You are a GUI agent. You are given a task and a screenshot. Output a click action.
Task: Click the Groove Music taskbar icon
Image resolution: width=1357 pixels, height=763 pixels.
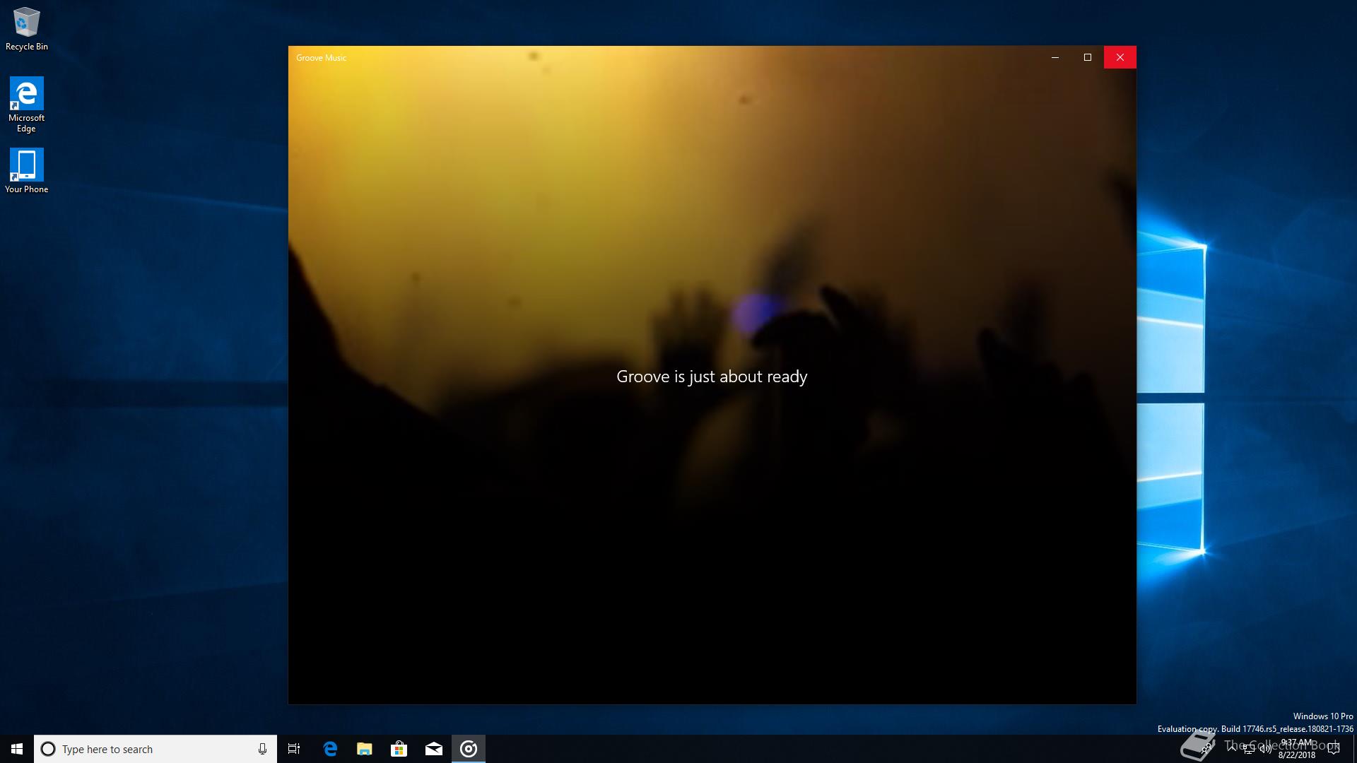pyautogui.click(x=469, y=749)
